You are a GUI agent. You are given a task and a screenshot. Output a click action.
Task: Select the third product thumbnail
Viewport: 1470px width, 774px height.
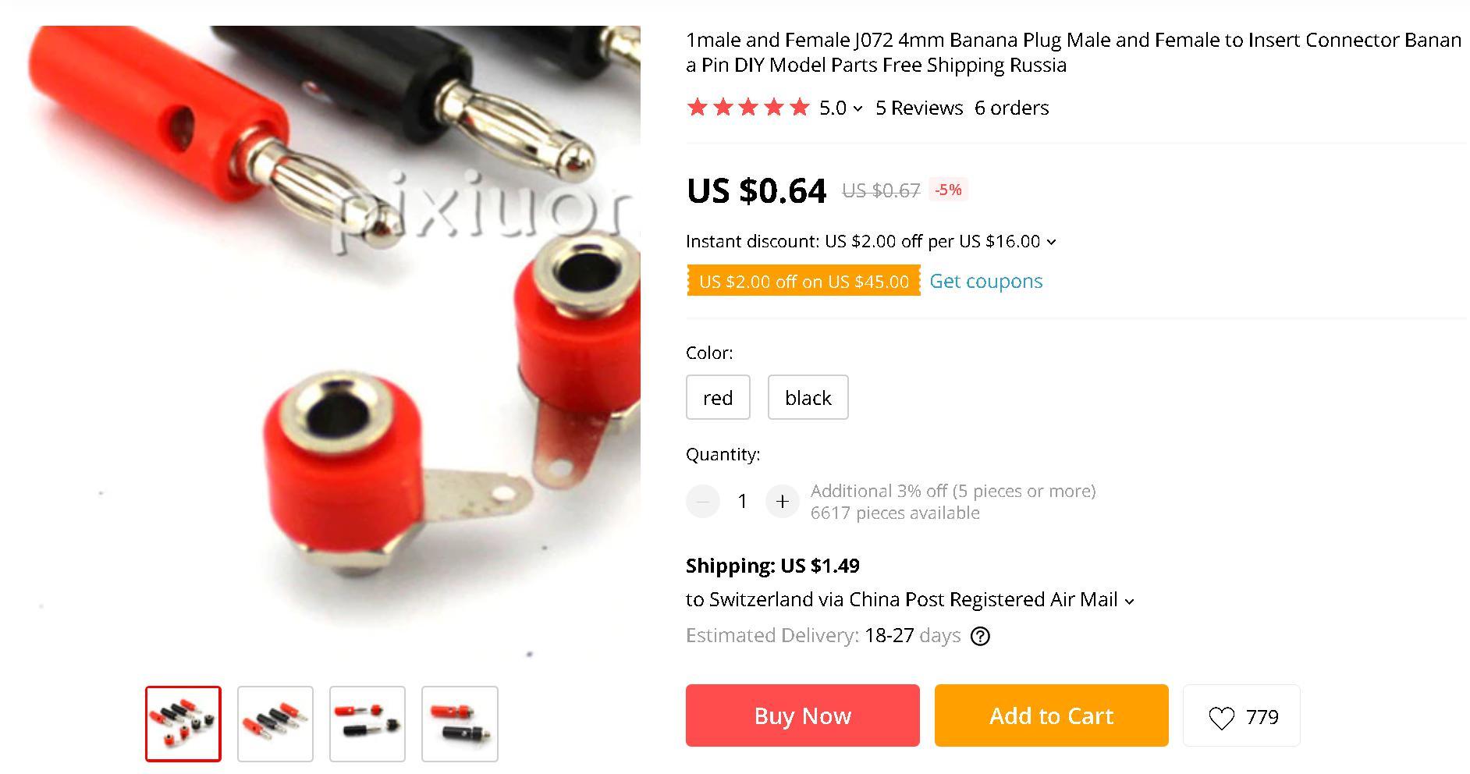tap(367, 724)
